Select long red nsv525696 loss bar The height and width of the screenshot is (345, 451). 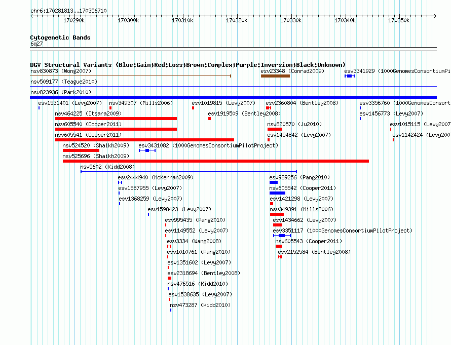pyautogui.click(x=216, y=161)
